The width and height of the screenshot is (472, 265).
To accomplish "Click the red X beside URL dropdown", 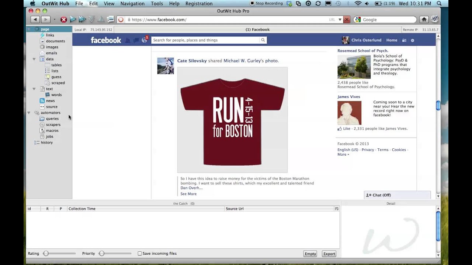I will [347, 20].
